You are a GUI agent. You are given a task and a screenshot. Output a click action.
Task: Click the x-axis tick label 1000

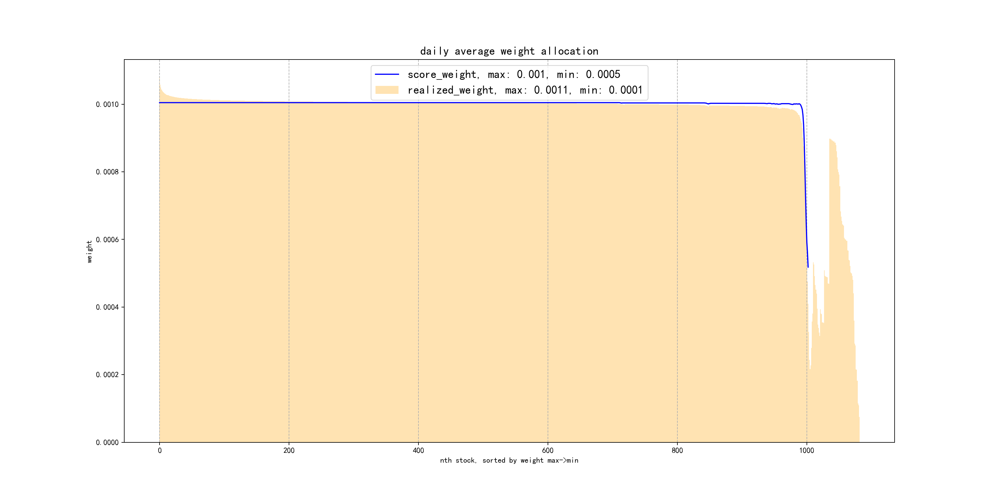point(807,450)
